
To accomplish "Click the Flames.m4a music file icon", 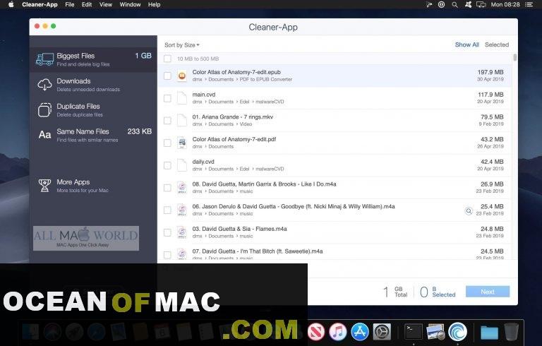I will 182,232.
